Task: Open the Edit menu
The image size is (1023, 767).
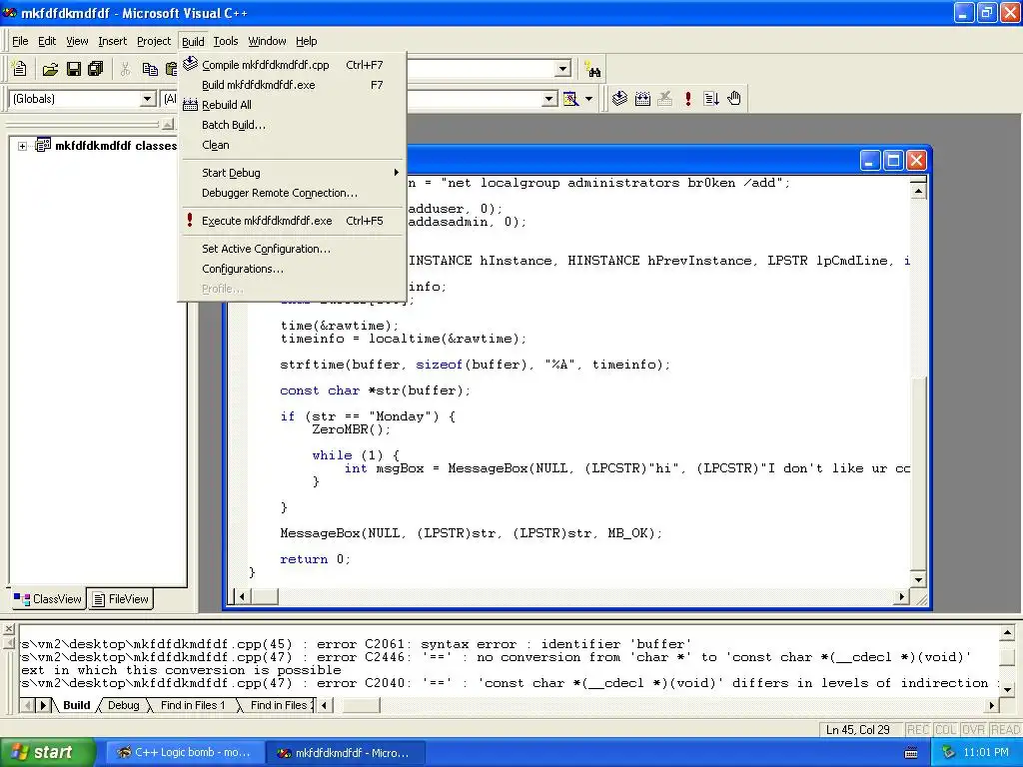Action: [x=47, y=41]
